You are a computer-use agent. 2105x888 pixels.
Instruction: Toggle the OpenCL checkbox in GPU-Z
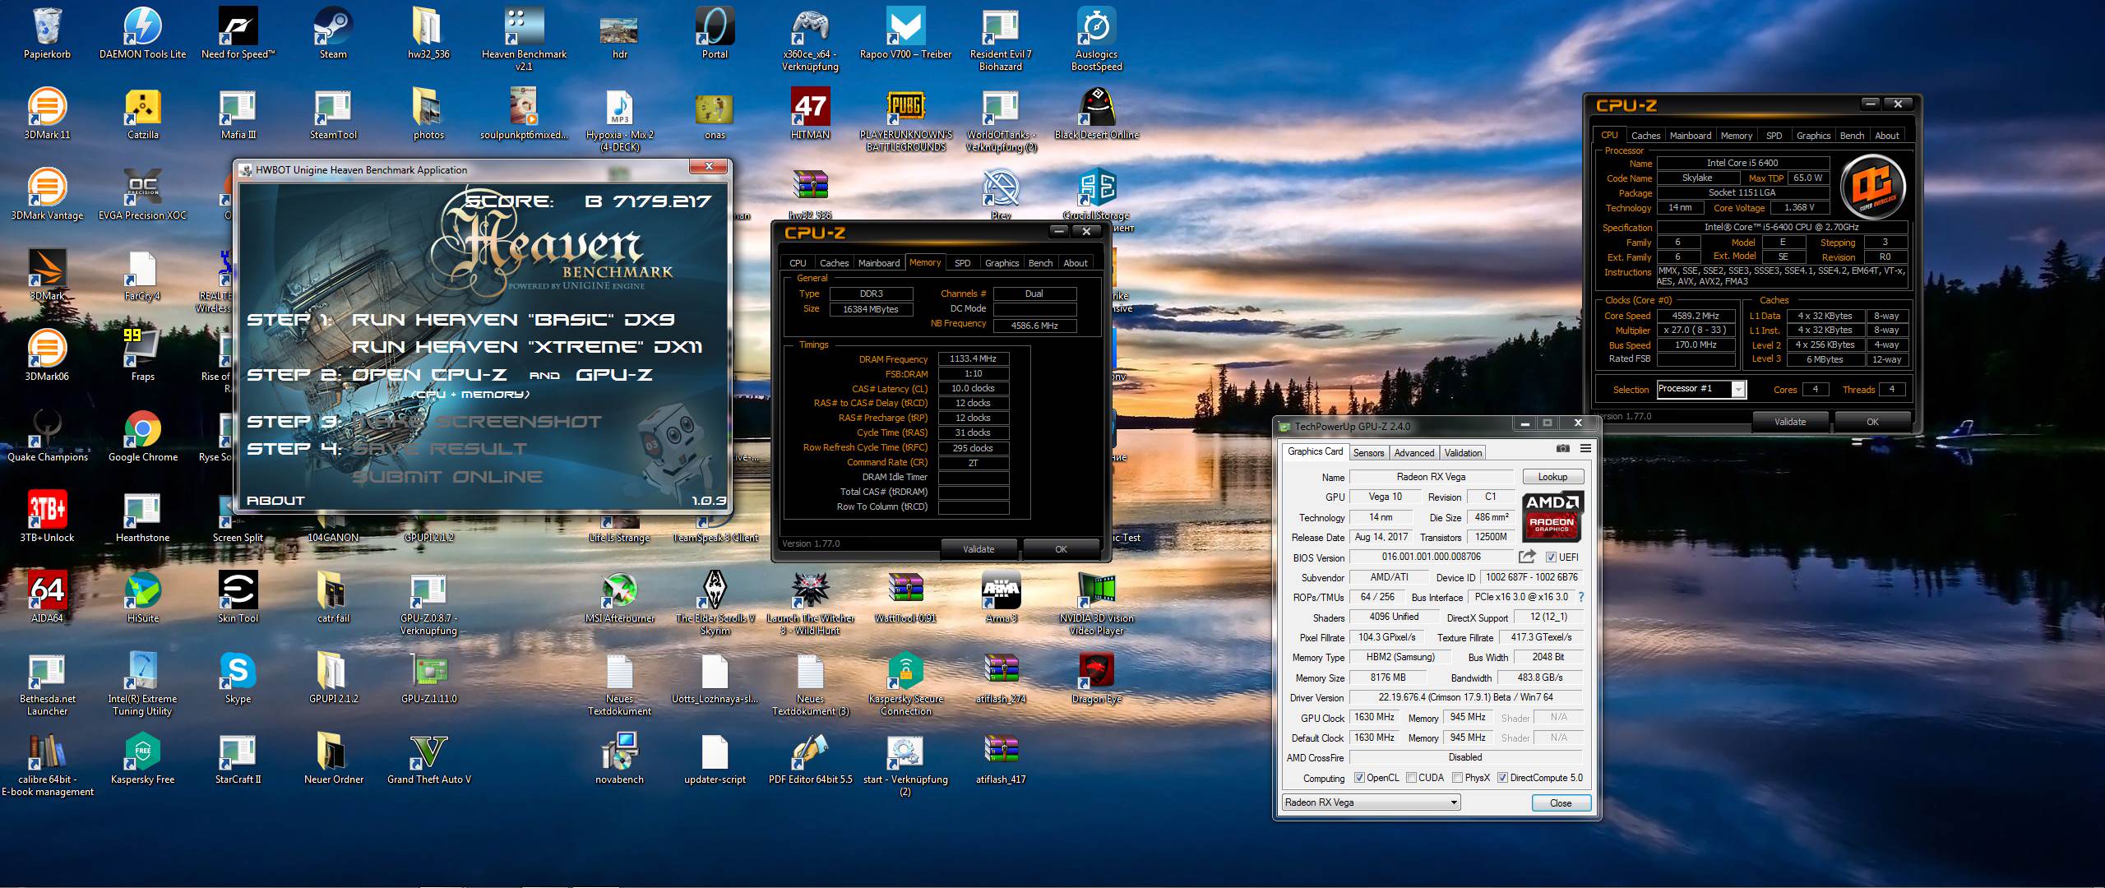point(1359,777)
